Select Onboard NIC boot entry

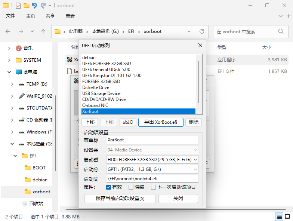pos(138,105)
